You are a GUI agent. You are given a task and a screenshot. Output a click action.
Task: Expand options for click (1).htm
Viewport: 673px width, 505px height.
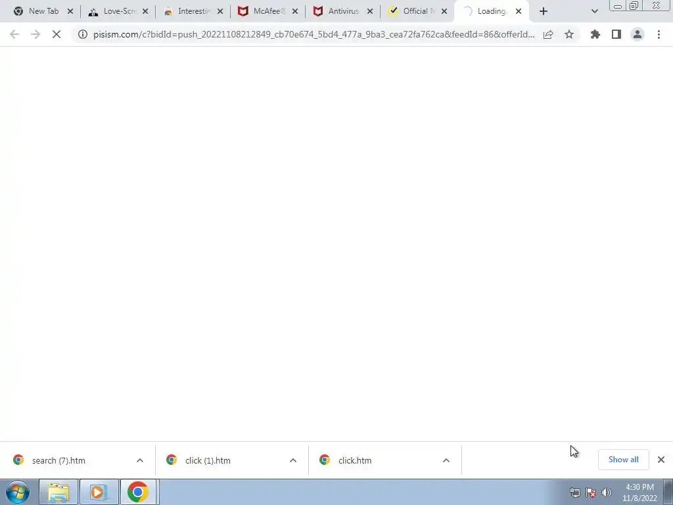293,460
